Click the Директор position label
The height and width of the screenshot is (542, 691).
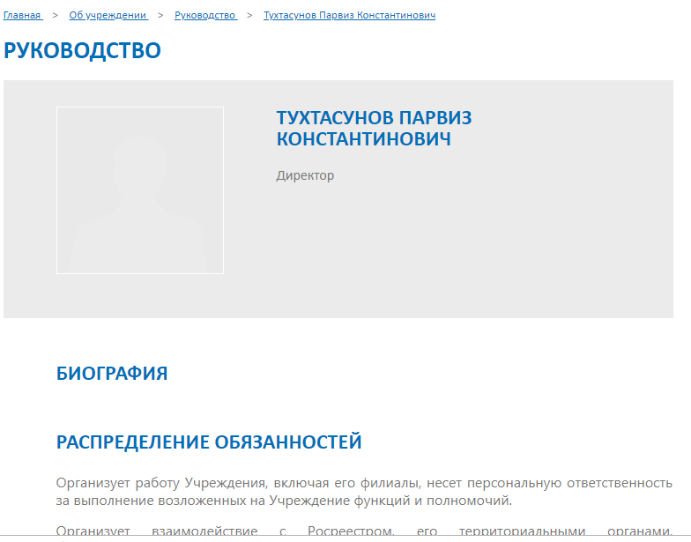point(305,175)
